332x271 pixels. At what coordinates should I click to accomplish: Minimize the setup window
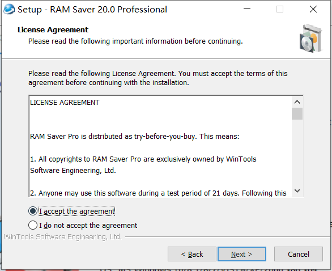point(247,9)
